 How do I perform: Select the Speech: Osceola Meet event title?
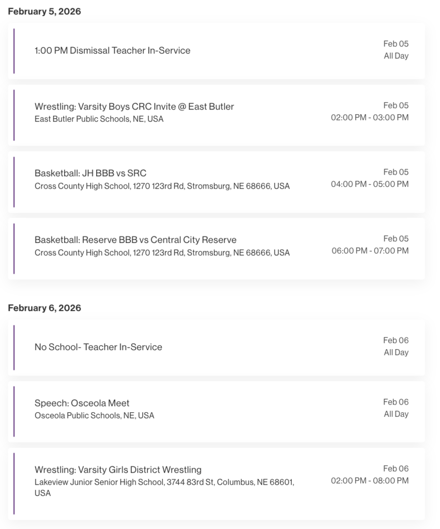point(82,403)
